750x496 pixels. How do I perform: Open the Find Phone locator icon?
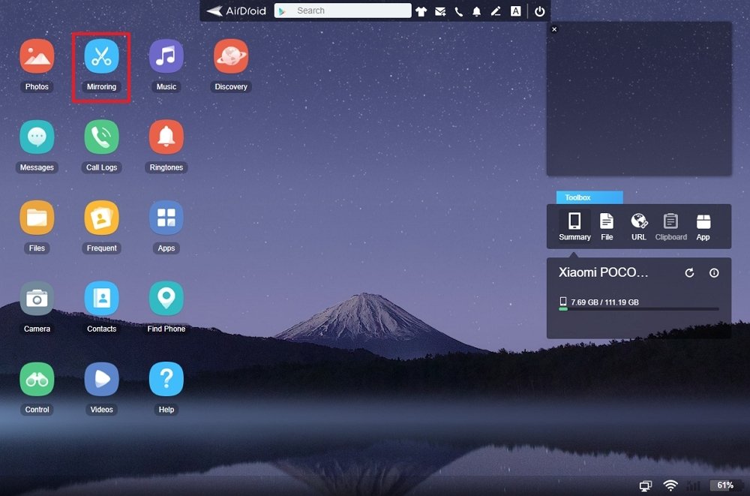click(166, 298)
